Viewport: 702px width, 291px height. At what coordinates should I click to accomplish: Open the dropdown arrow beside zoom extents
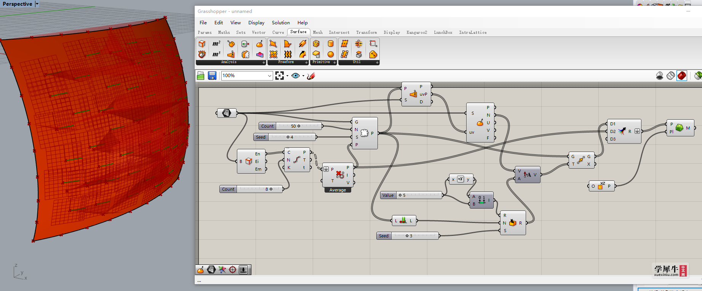click(287, 76)
